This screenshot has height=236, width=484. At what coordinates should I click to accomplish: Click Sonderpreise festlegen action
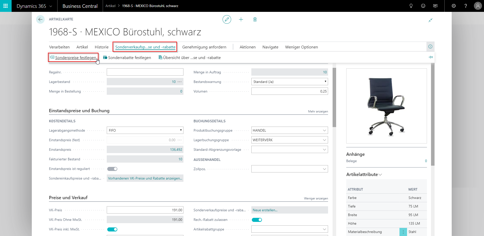73,57
